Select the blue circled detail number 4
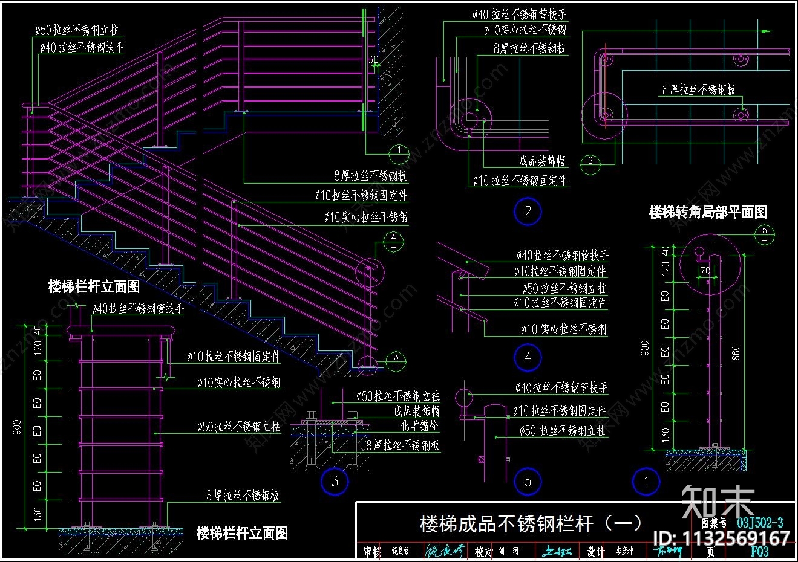The image size is (798, 562). 528,357
